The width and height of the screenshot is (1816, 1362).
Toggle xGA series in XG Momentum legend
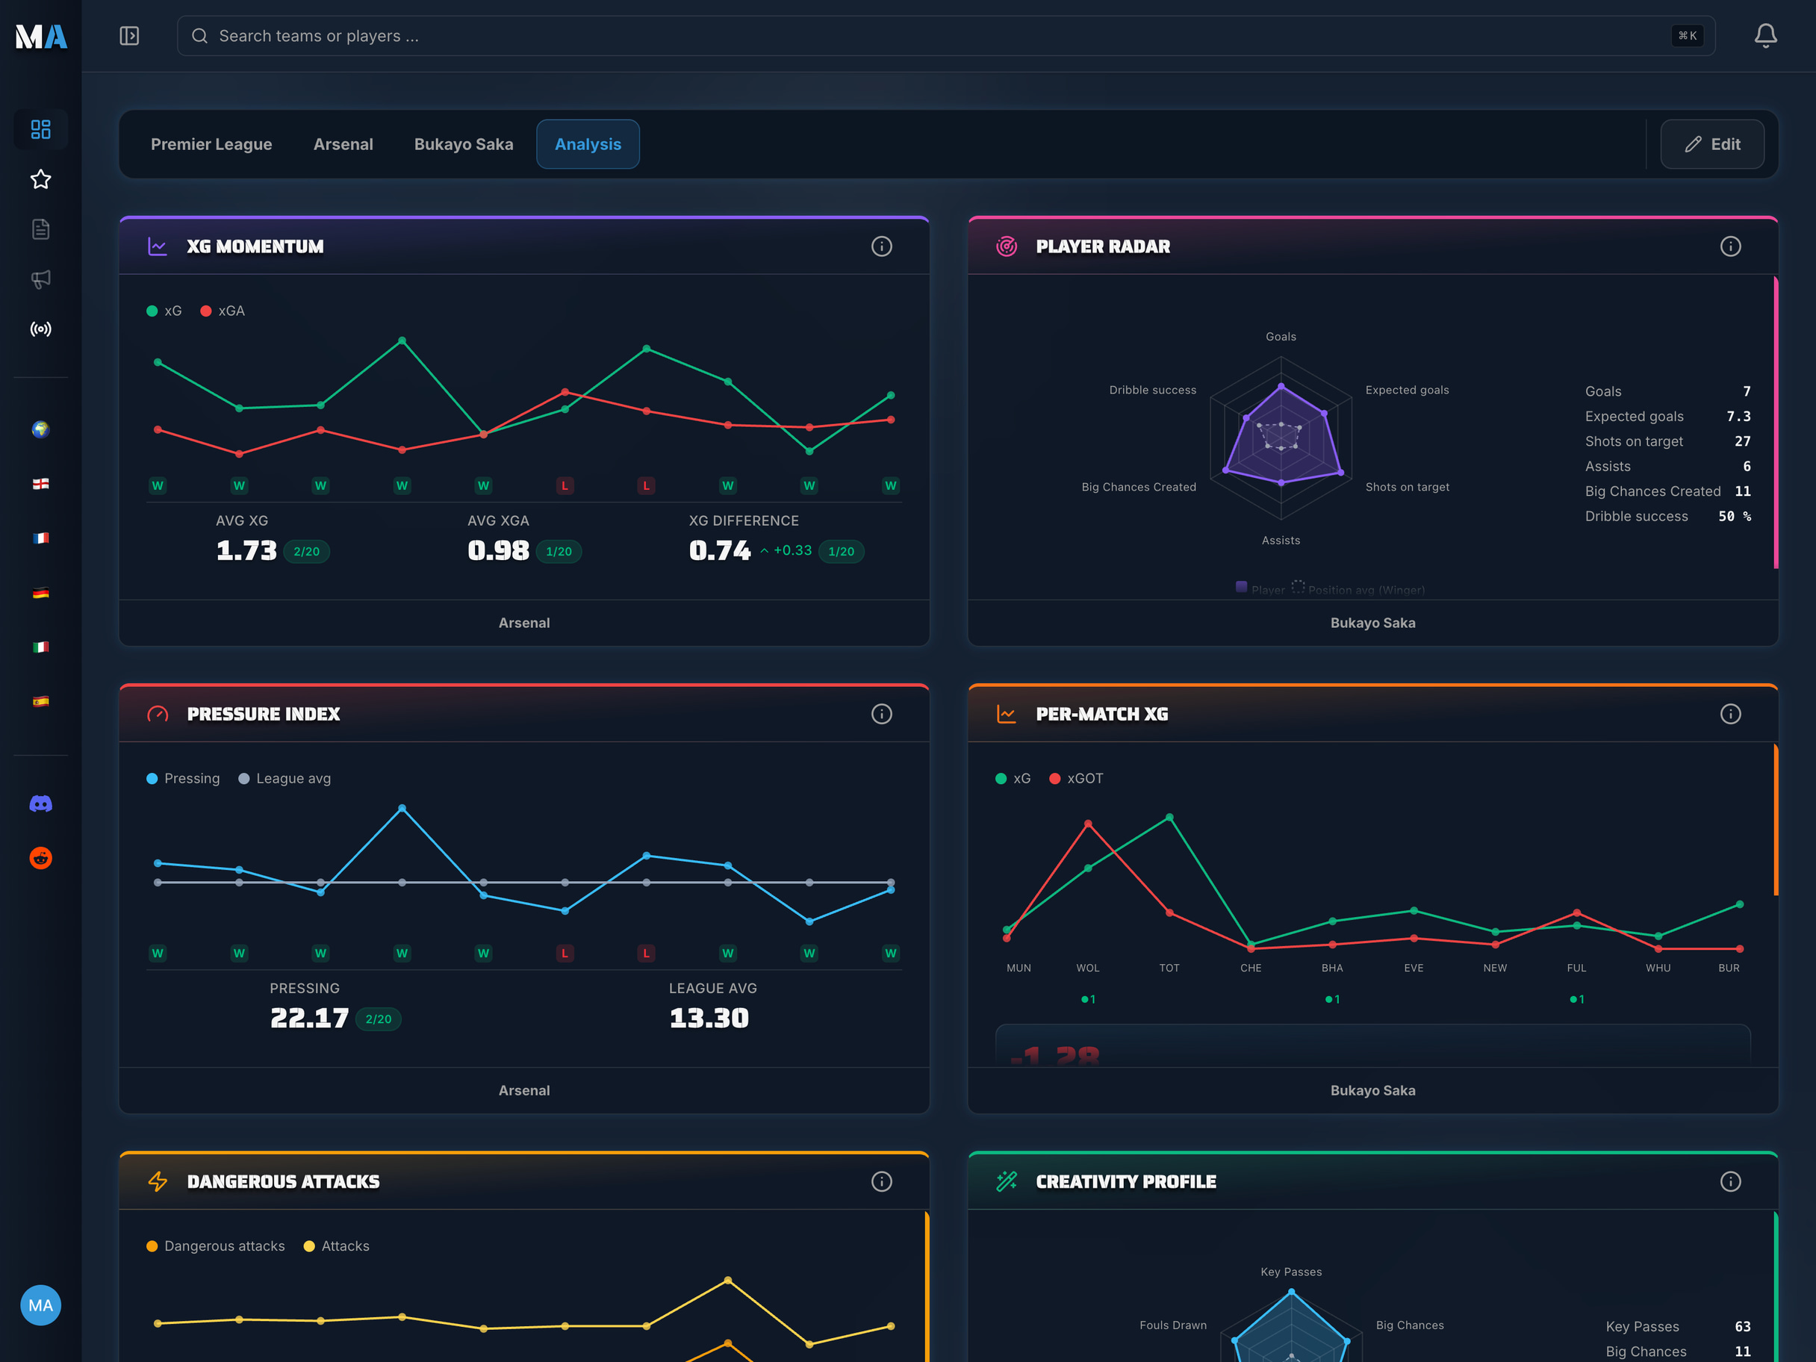click(223, 311)
